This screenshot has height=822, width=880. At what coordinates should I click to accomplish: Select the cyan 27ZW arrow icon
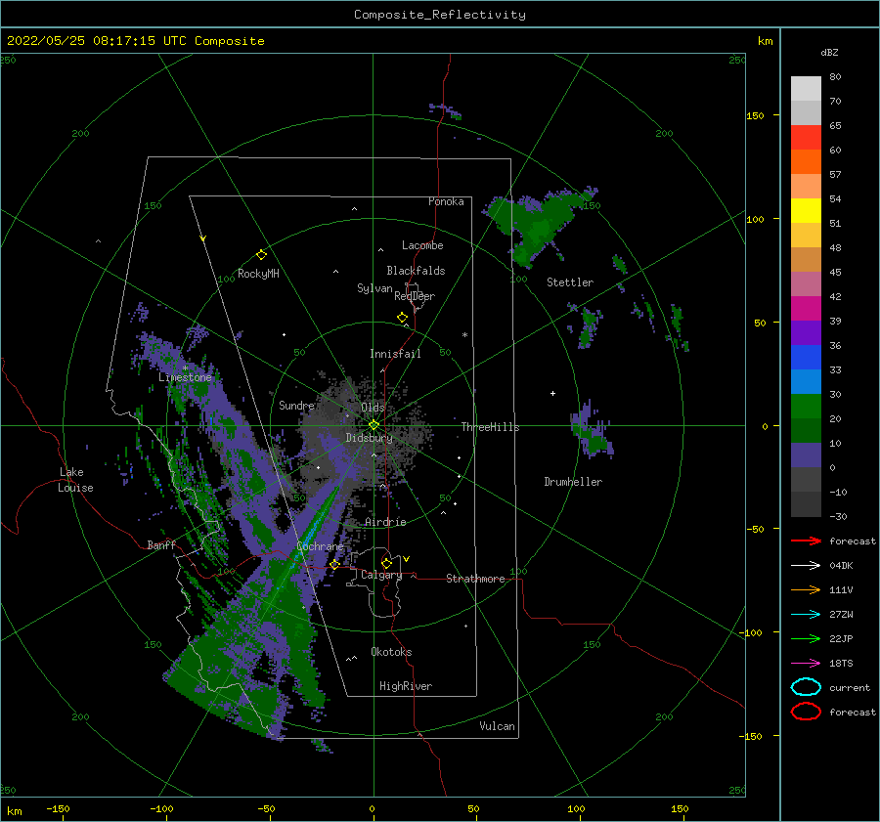806,615
